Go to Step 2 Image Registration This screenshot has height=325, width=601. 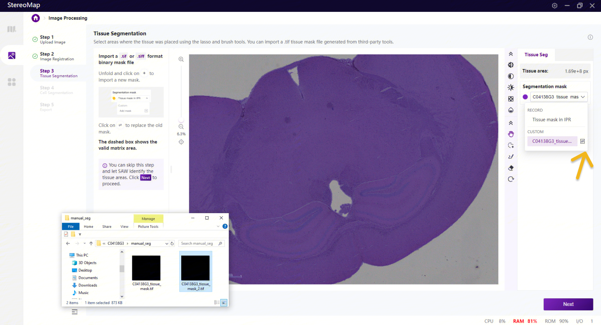(x=57, y=56)
